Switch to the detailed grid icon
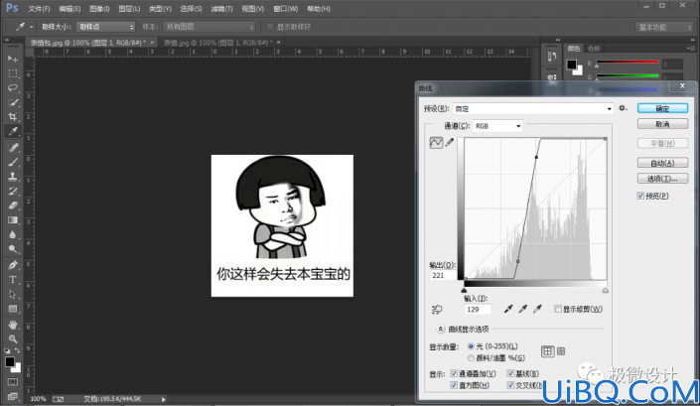The image size is (700, 406). [x=561, y=351]
